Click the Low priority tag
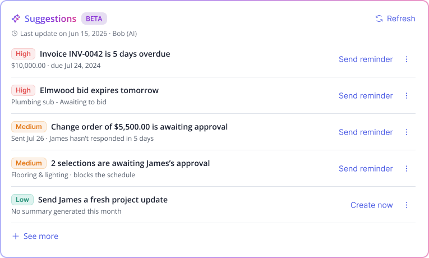This screenshot has width=429, height=258. pos(22,200)
